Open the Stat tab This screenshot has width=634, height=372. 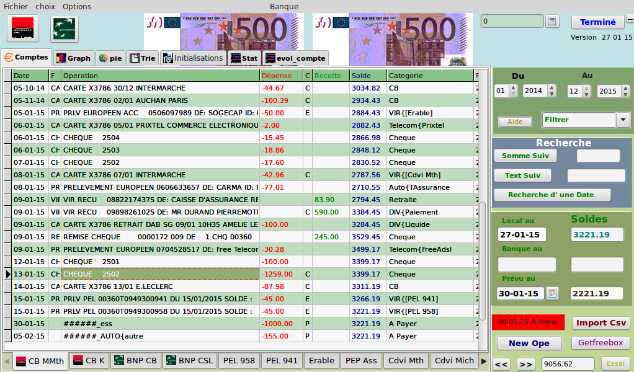coord(244,58)
